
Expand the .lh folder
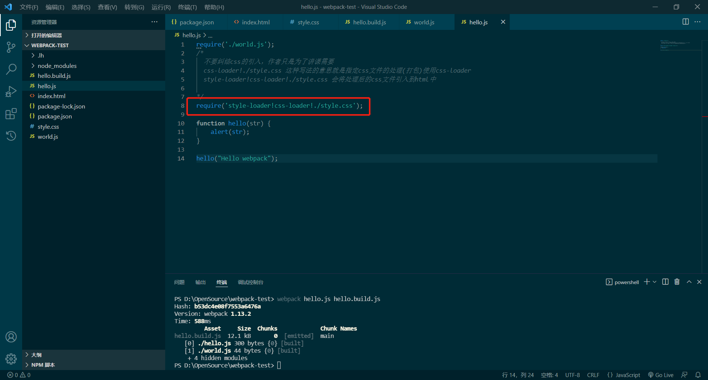coord(94,55)
